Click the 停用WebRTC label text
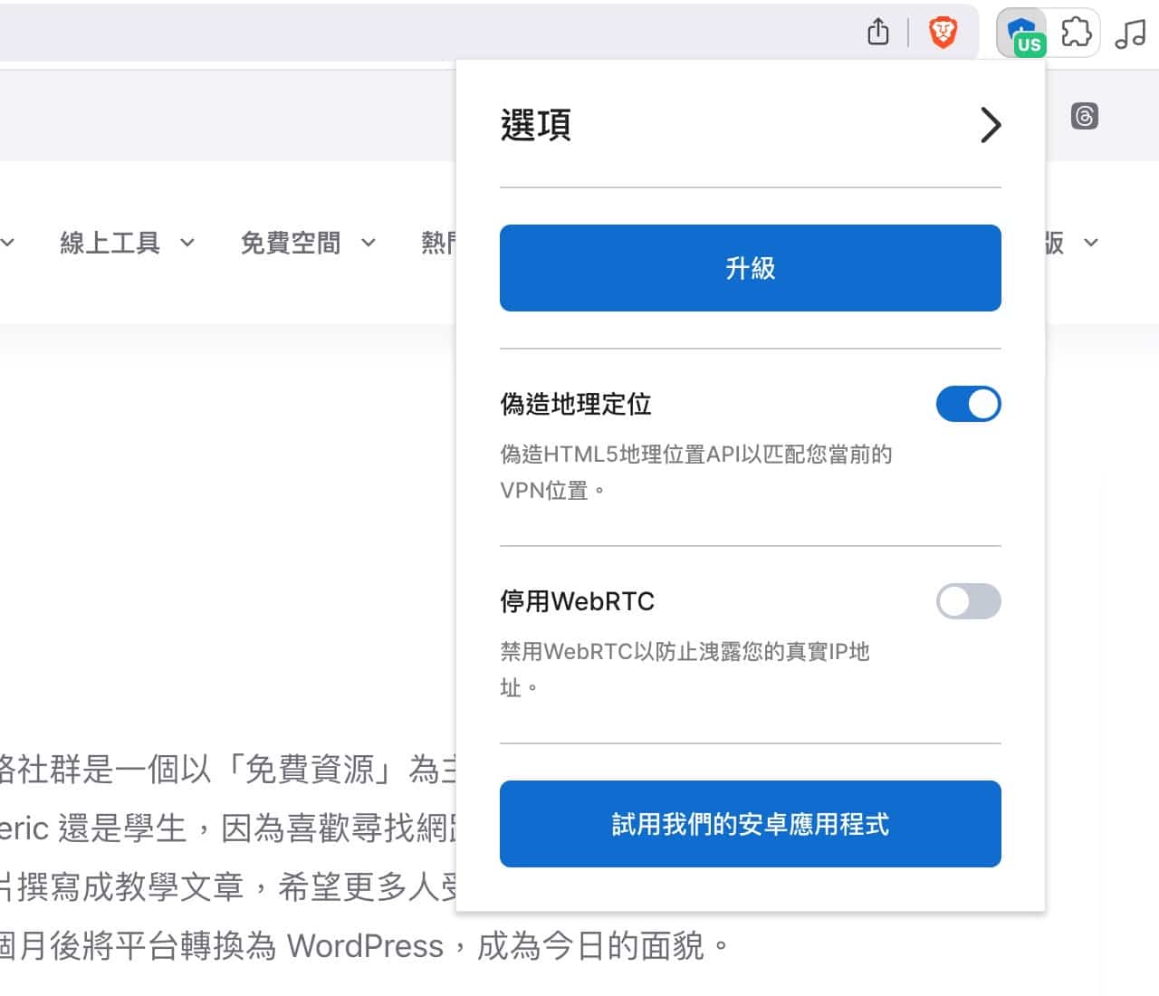The height and width of the screenshot is (996, 1159). point(577,601)
